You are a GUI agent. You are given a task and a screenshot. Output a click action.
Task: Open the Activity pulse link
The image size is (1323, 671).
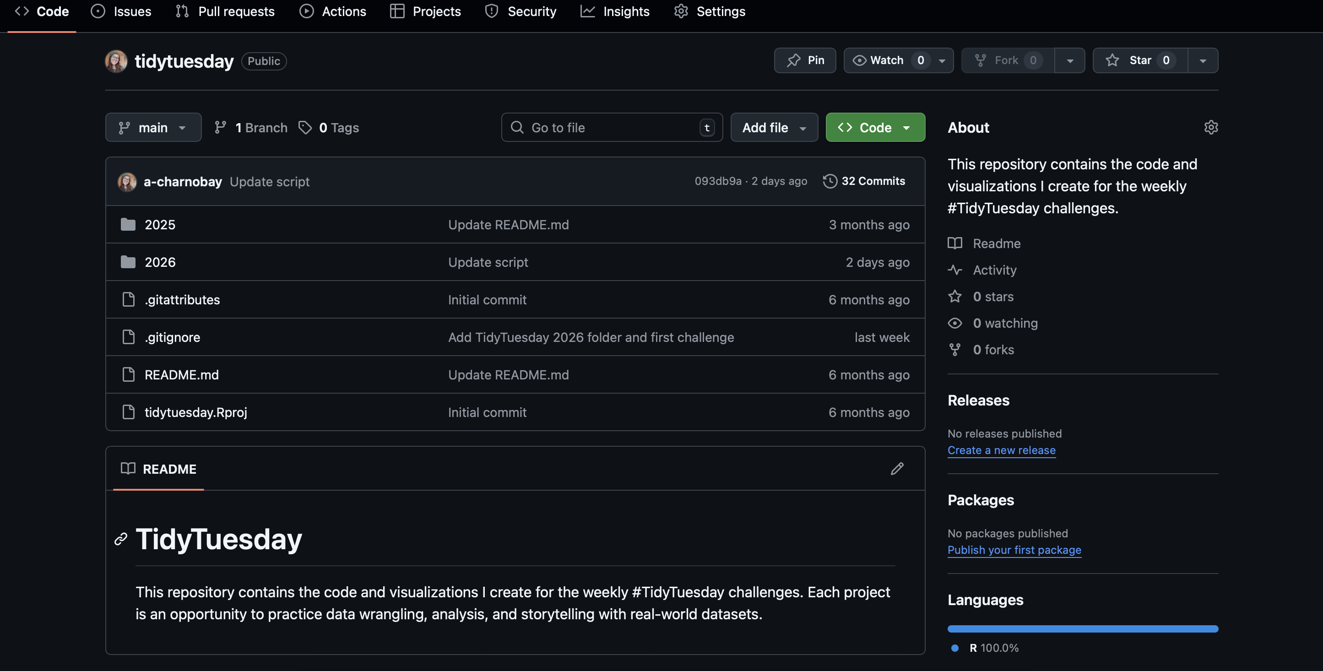[x=994, y=270]
